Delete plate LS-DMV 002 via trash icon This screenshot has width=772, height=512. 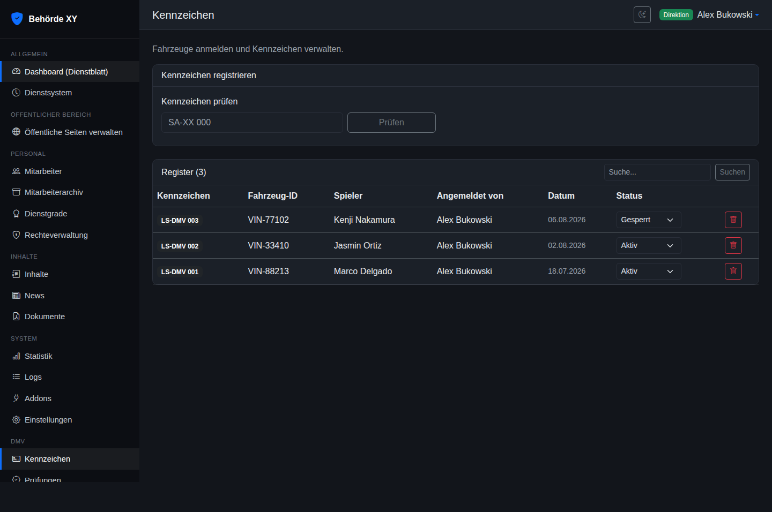pos(733,246)
